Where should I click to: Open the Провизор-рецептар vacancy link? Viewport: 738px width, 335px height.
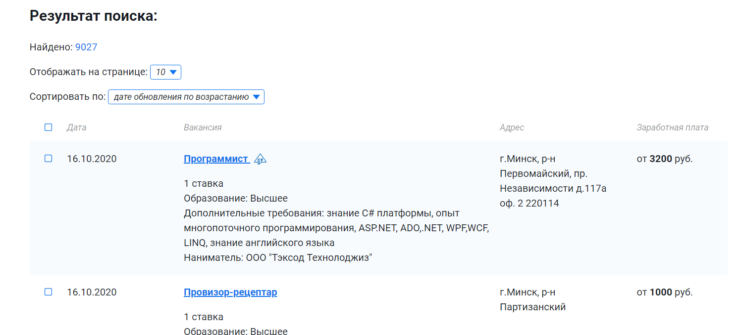point(230,293)
